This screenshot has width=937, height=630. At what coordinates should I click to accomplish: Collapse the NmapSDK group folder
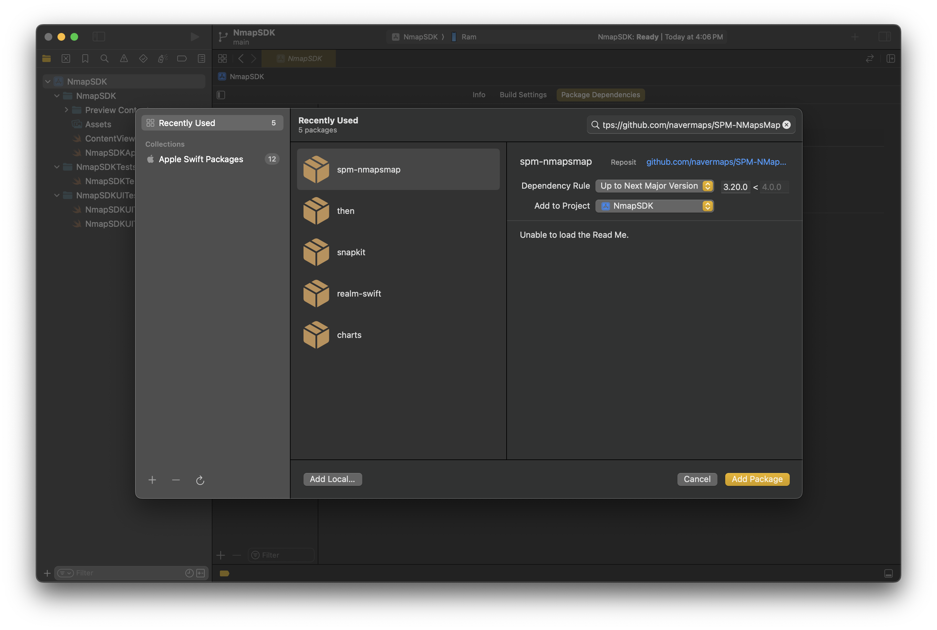tap(57, 96)
